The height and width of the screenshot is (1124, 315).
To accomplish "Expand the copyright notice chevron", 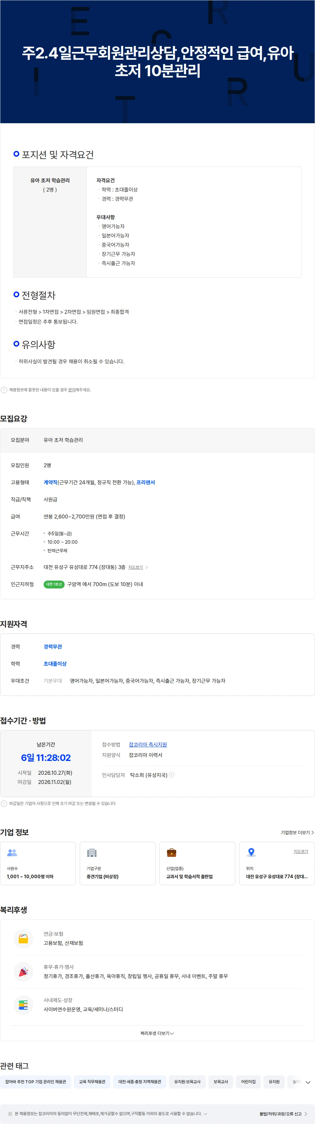I will [206, 1113].
